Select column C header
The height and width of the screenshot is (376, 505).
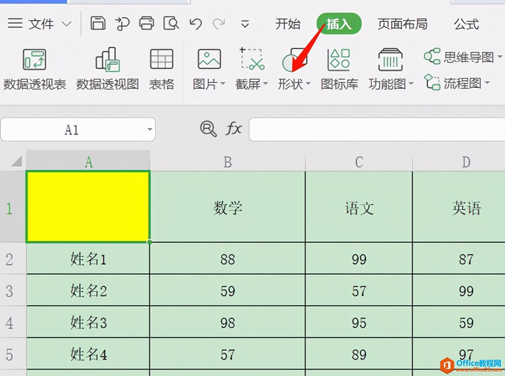click(x=359, y=162)
